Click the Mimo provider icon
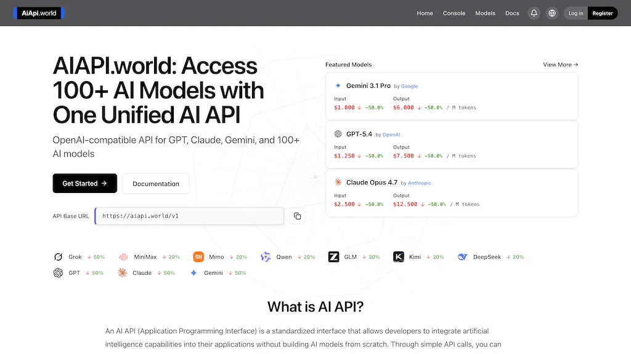631x354 pixels. coord(198,257)
